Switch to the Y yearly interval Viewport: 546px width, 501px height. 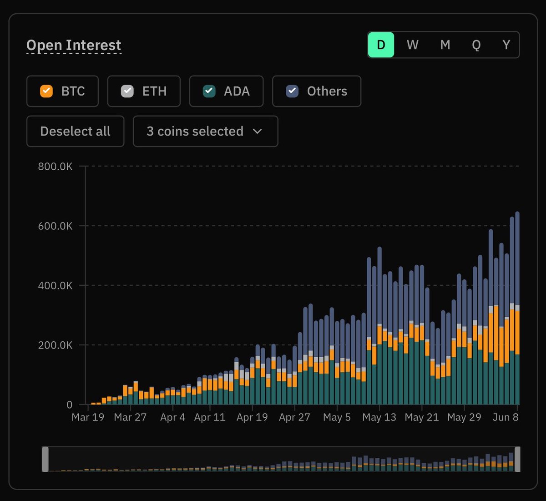coord(506,45)
